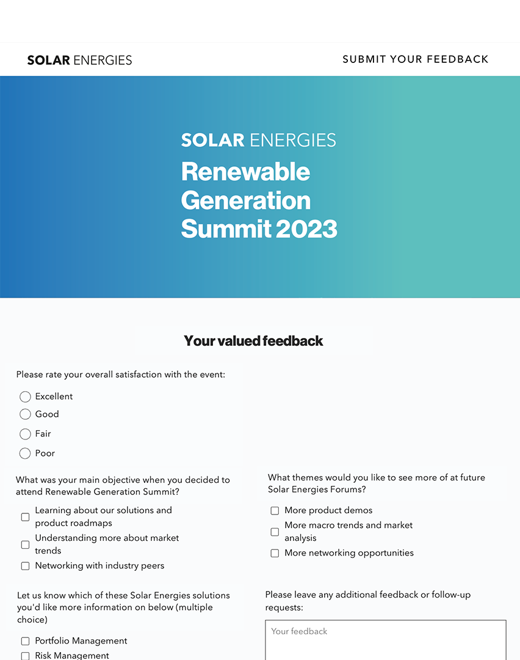Screen dimensions: 520x660
Task: Tick the Risk Management solution checkbox
Action: [x=26, y=656]
